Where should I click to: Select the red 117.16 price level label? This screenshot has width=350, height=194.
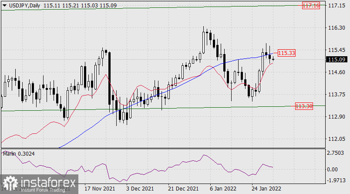point(311,6)
